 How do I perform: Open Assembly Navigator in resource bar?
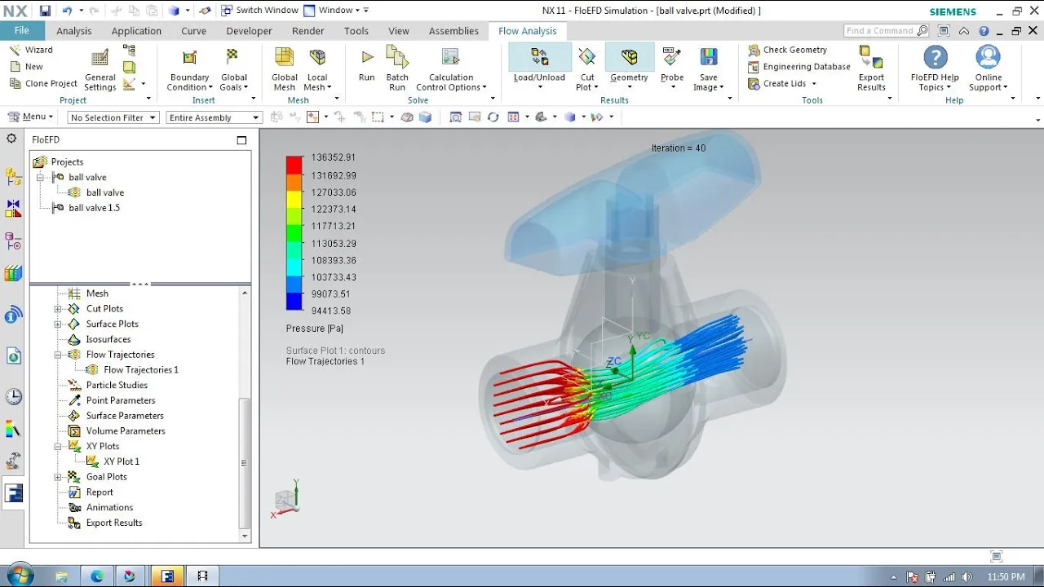coord(13,177)
